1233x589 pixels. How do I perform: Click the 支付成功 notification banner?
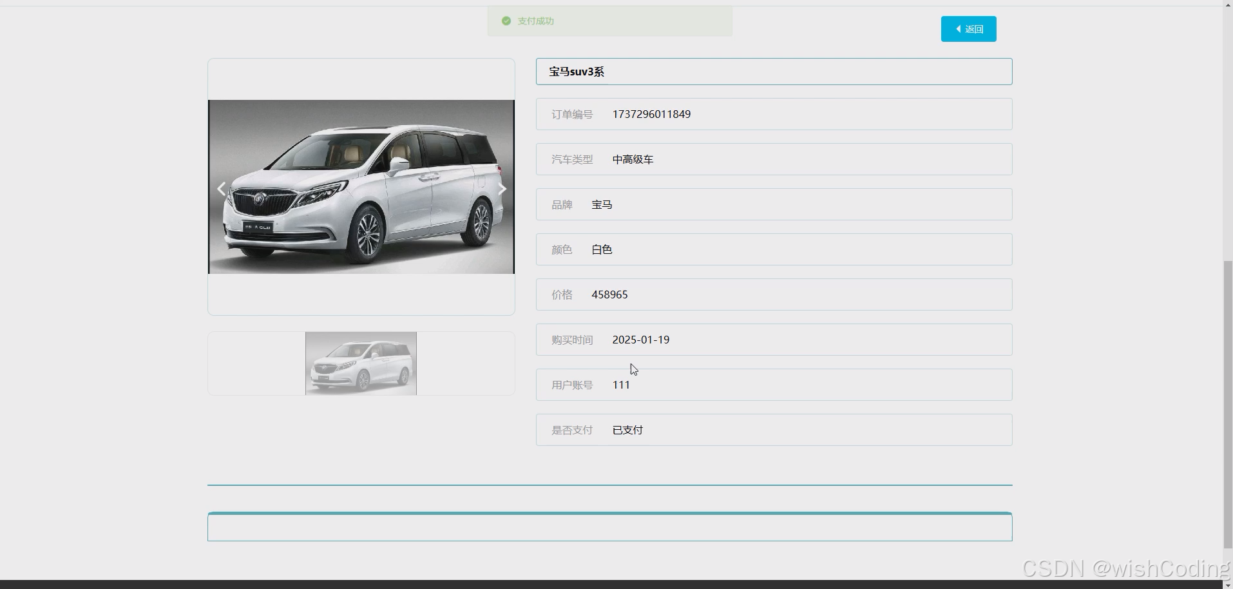click(x=609, y=21)
